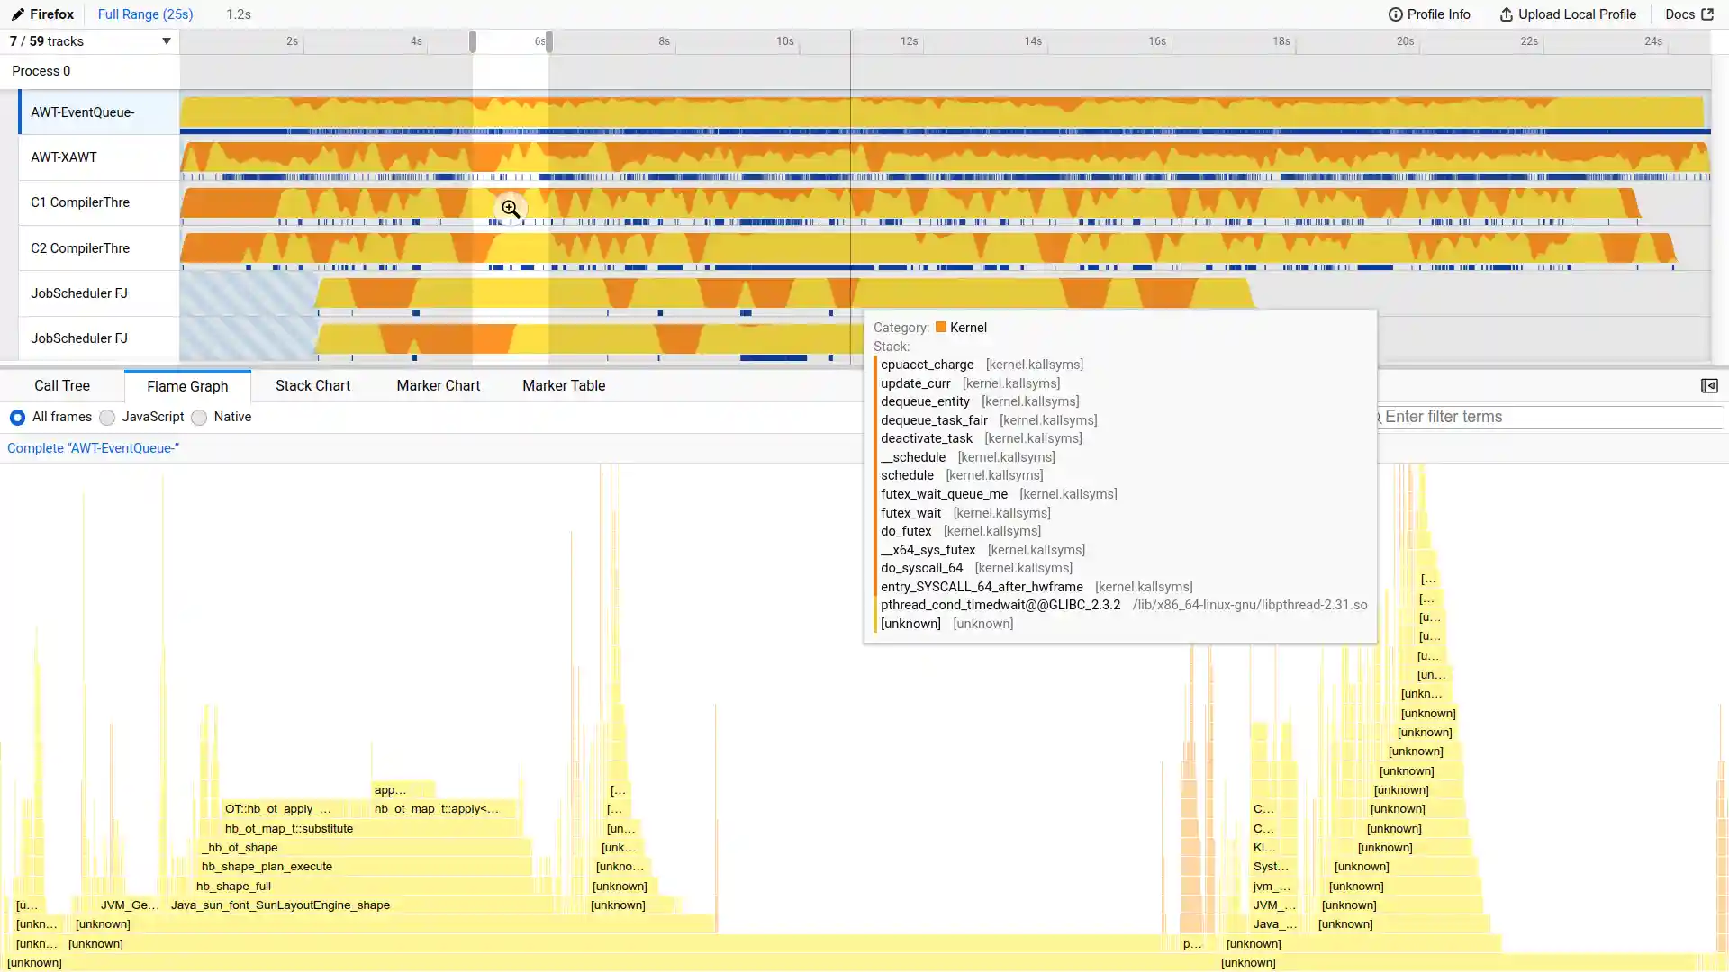Select the Native frames radio button
Image resolution: width=1729 pixels, height=972 pixels.
pyautogui.click(x=199, y=417)
